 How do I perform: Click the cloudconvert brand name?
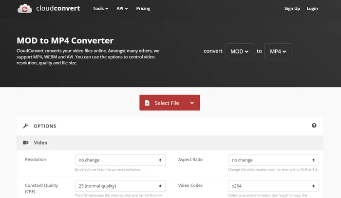(58, 8)
